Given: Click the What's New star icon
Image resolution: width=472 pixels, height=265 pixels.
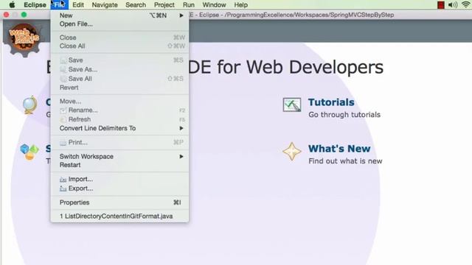Looking at the screenshot, I should (292, 152).
